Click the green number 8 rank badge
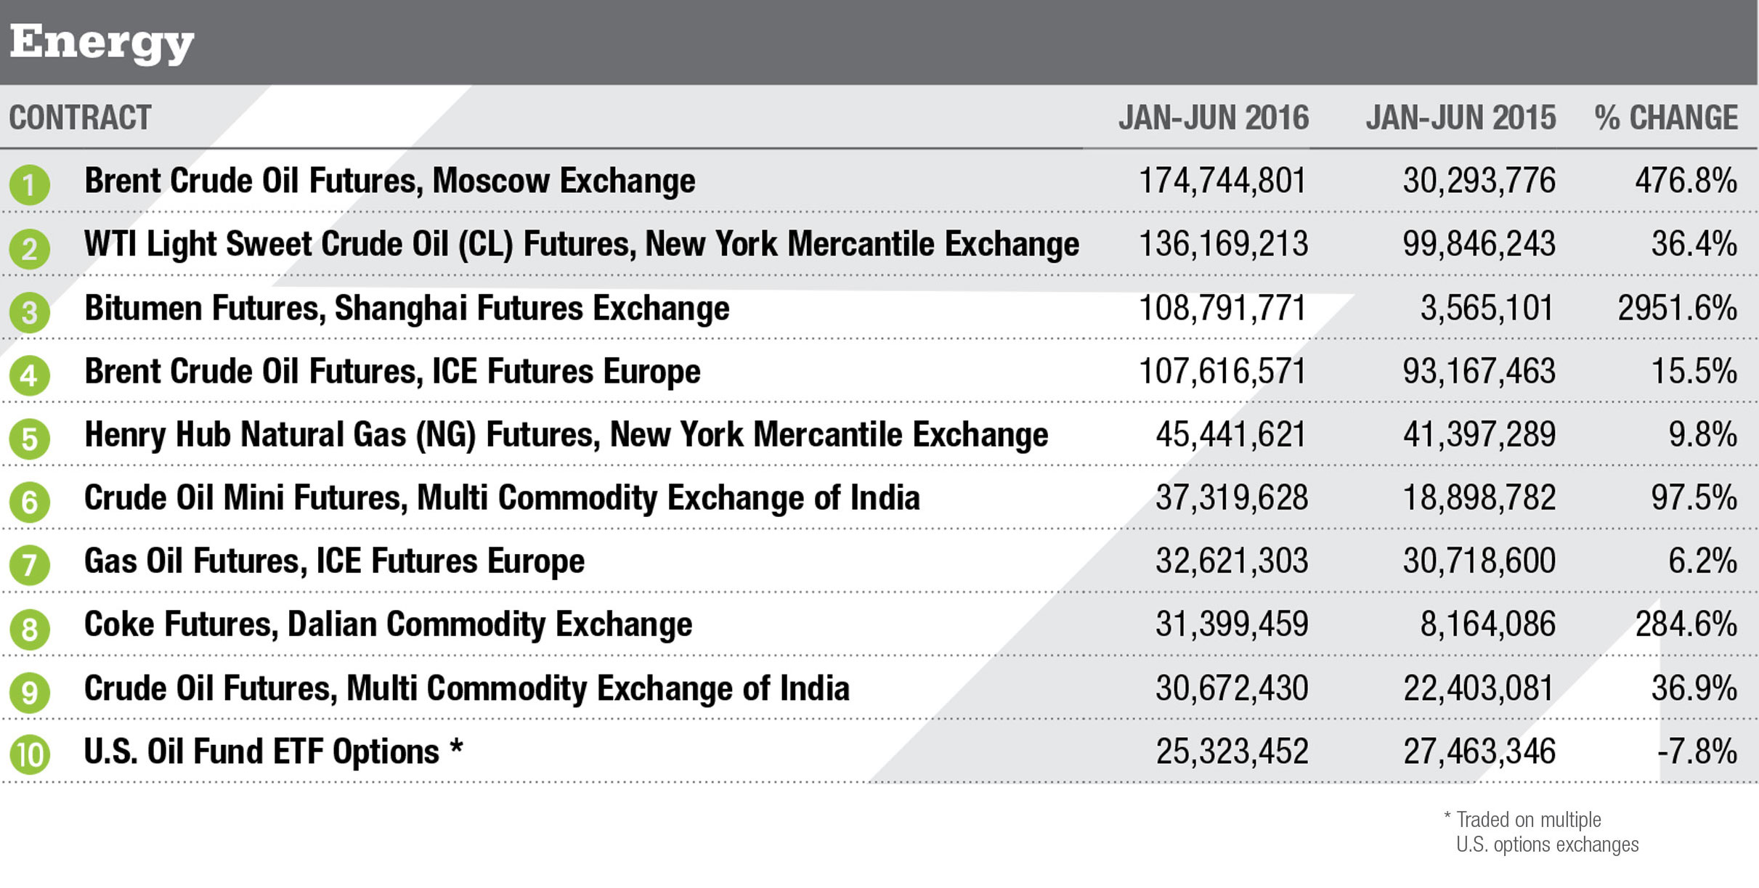 point(30,629)
